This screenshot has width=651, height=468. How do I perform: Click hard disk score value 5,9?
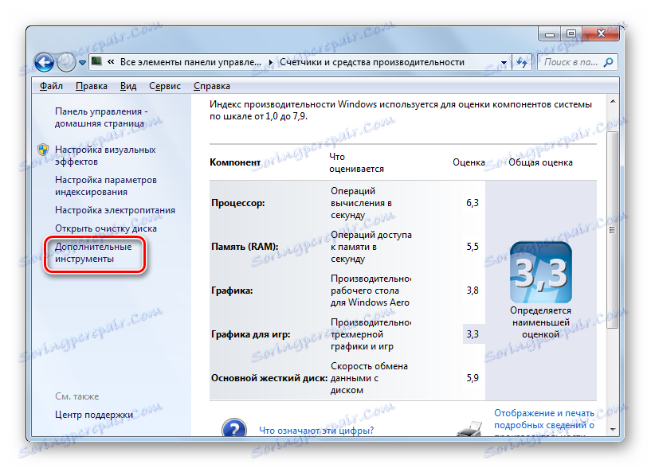472,378
